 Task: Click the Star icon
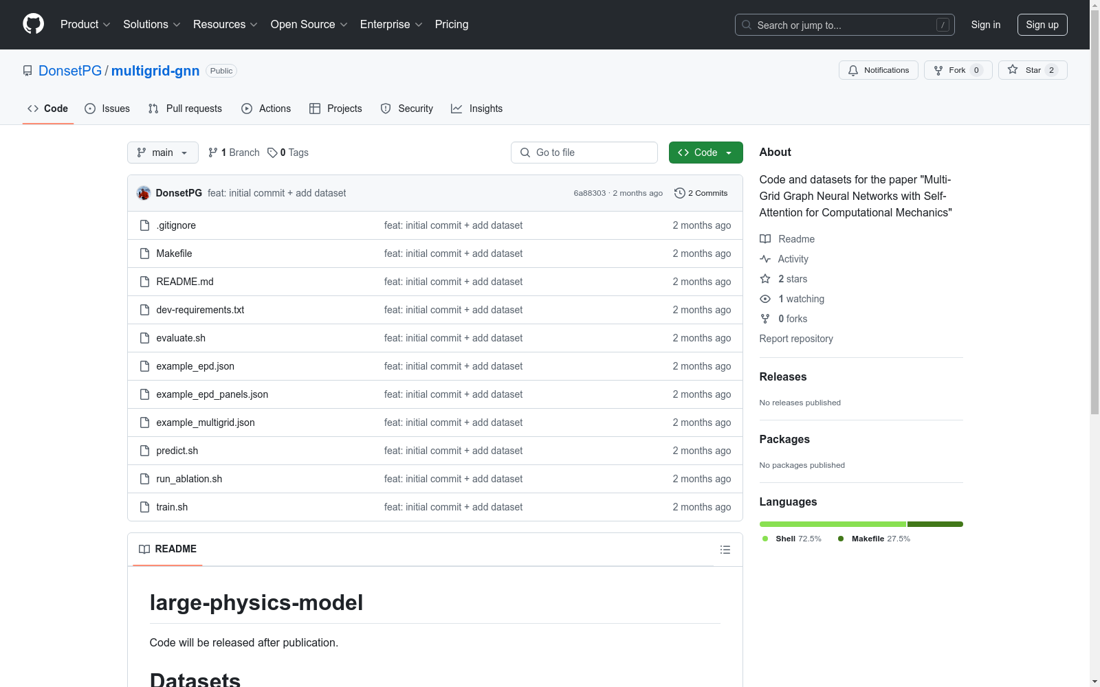point(1013,69)
